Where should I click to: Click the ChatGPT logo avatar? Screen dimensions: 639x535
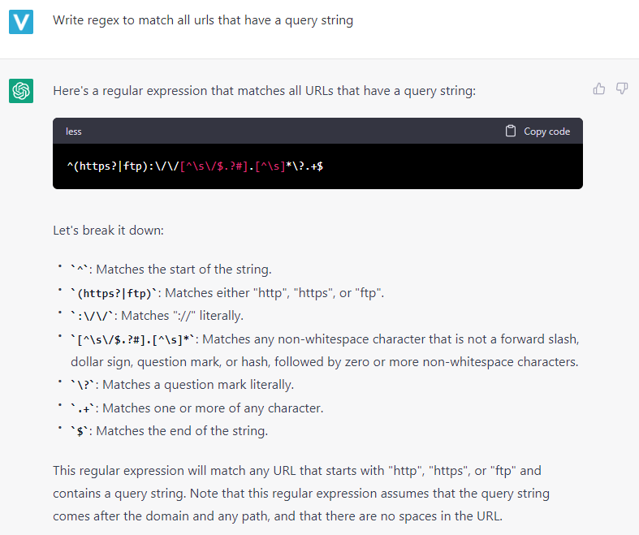(21, 91)
